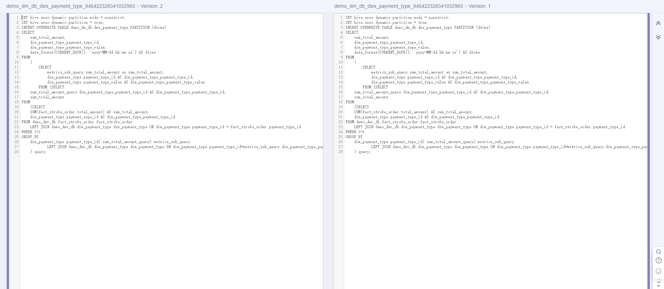This screenshot has height=289, width=664.
Task: Open the help question-mark icon
Action: 658,261
